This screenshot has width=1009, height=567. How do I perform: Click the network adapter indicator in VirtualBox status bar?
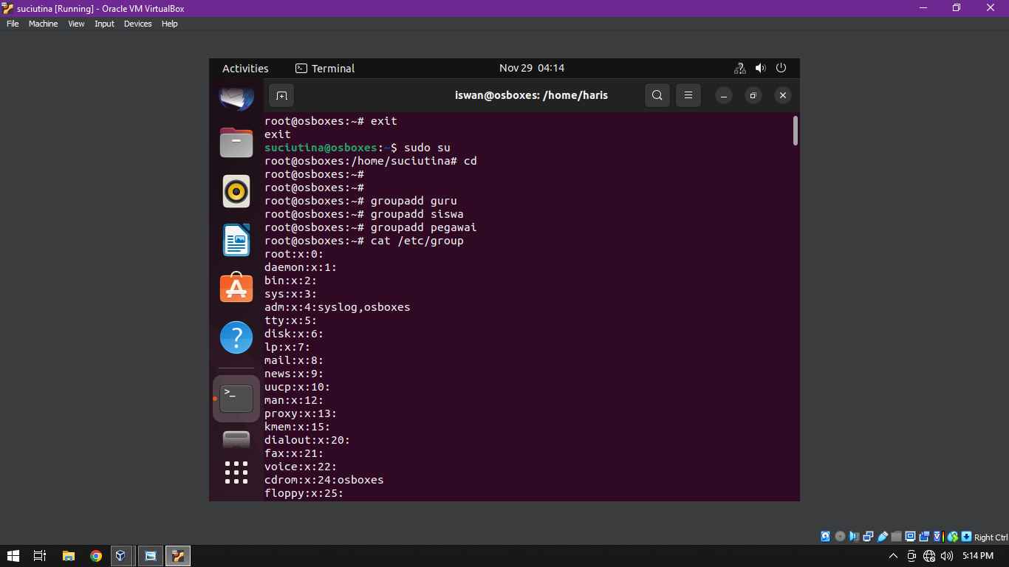tap(868, 537)
